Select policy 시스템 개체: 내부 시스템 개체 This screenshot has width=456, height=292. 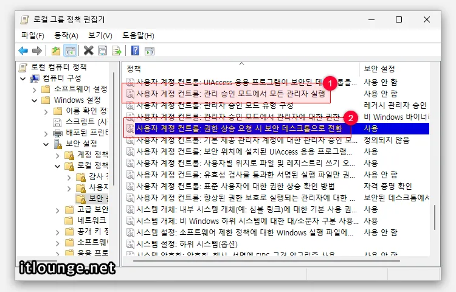point(247,209)
